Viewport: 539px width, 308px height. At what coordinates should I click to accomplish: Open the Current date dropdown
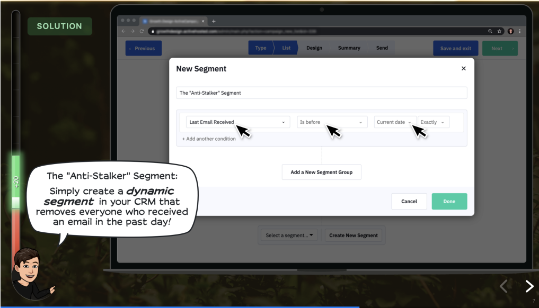point(395,122)
